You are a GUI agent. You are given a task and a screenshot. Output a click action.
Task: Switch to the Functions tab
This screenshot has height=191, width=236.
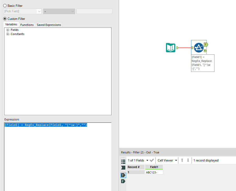27,25
